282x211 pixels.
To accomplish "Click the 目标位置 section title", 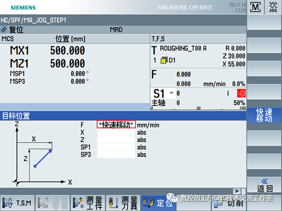I will coord(16,116).
